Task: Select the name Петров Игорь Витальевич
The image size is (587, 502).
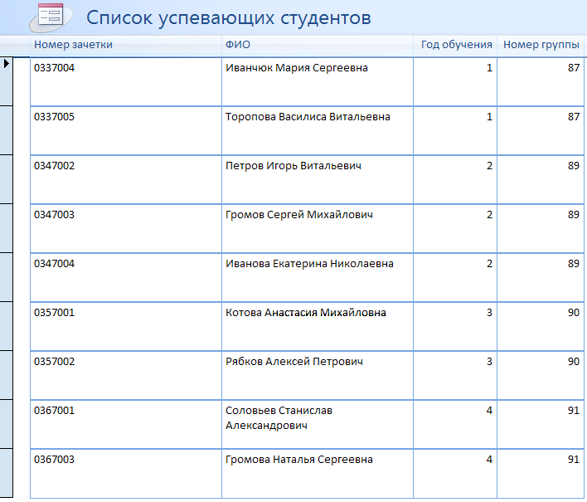Action: click(293, 166)
